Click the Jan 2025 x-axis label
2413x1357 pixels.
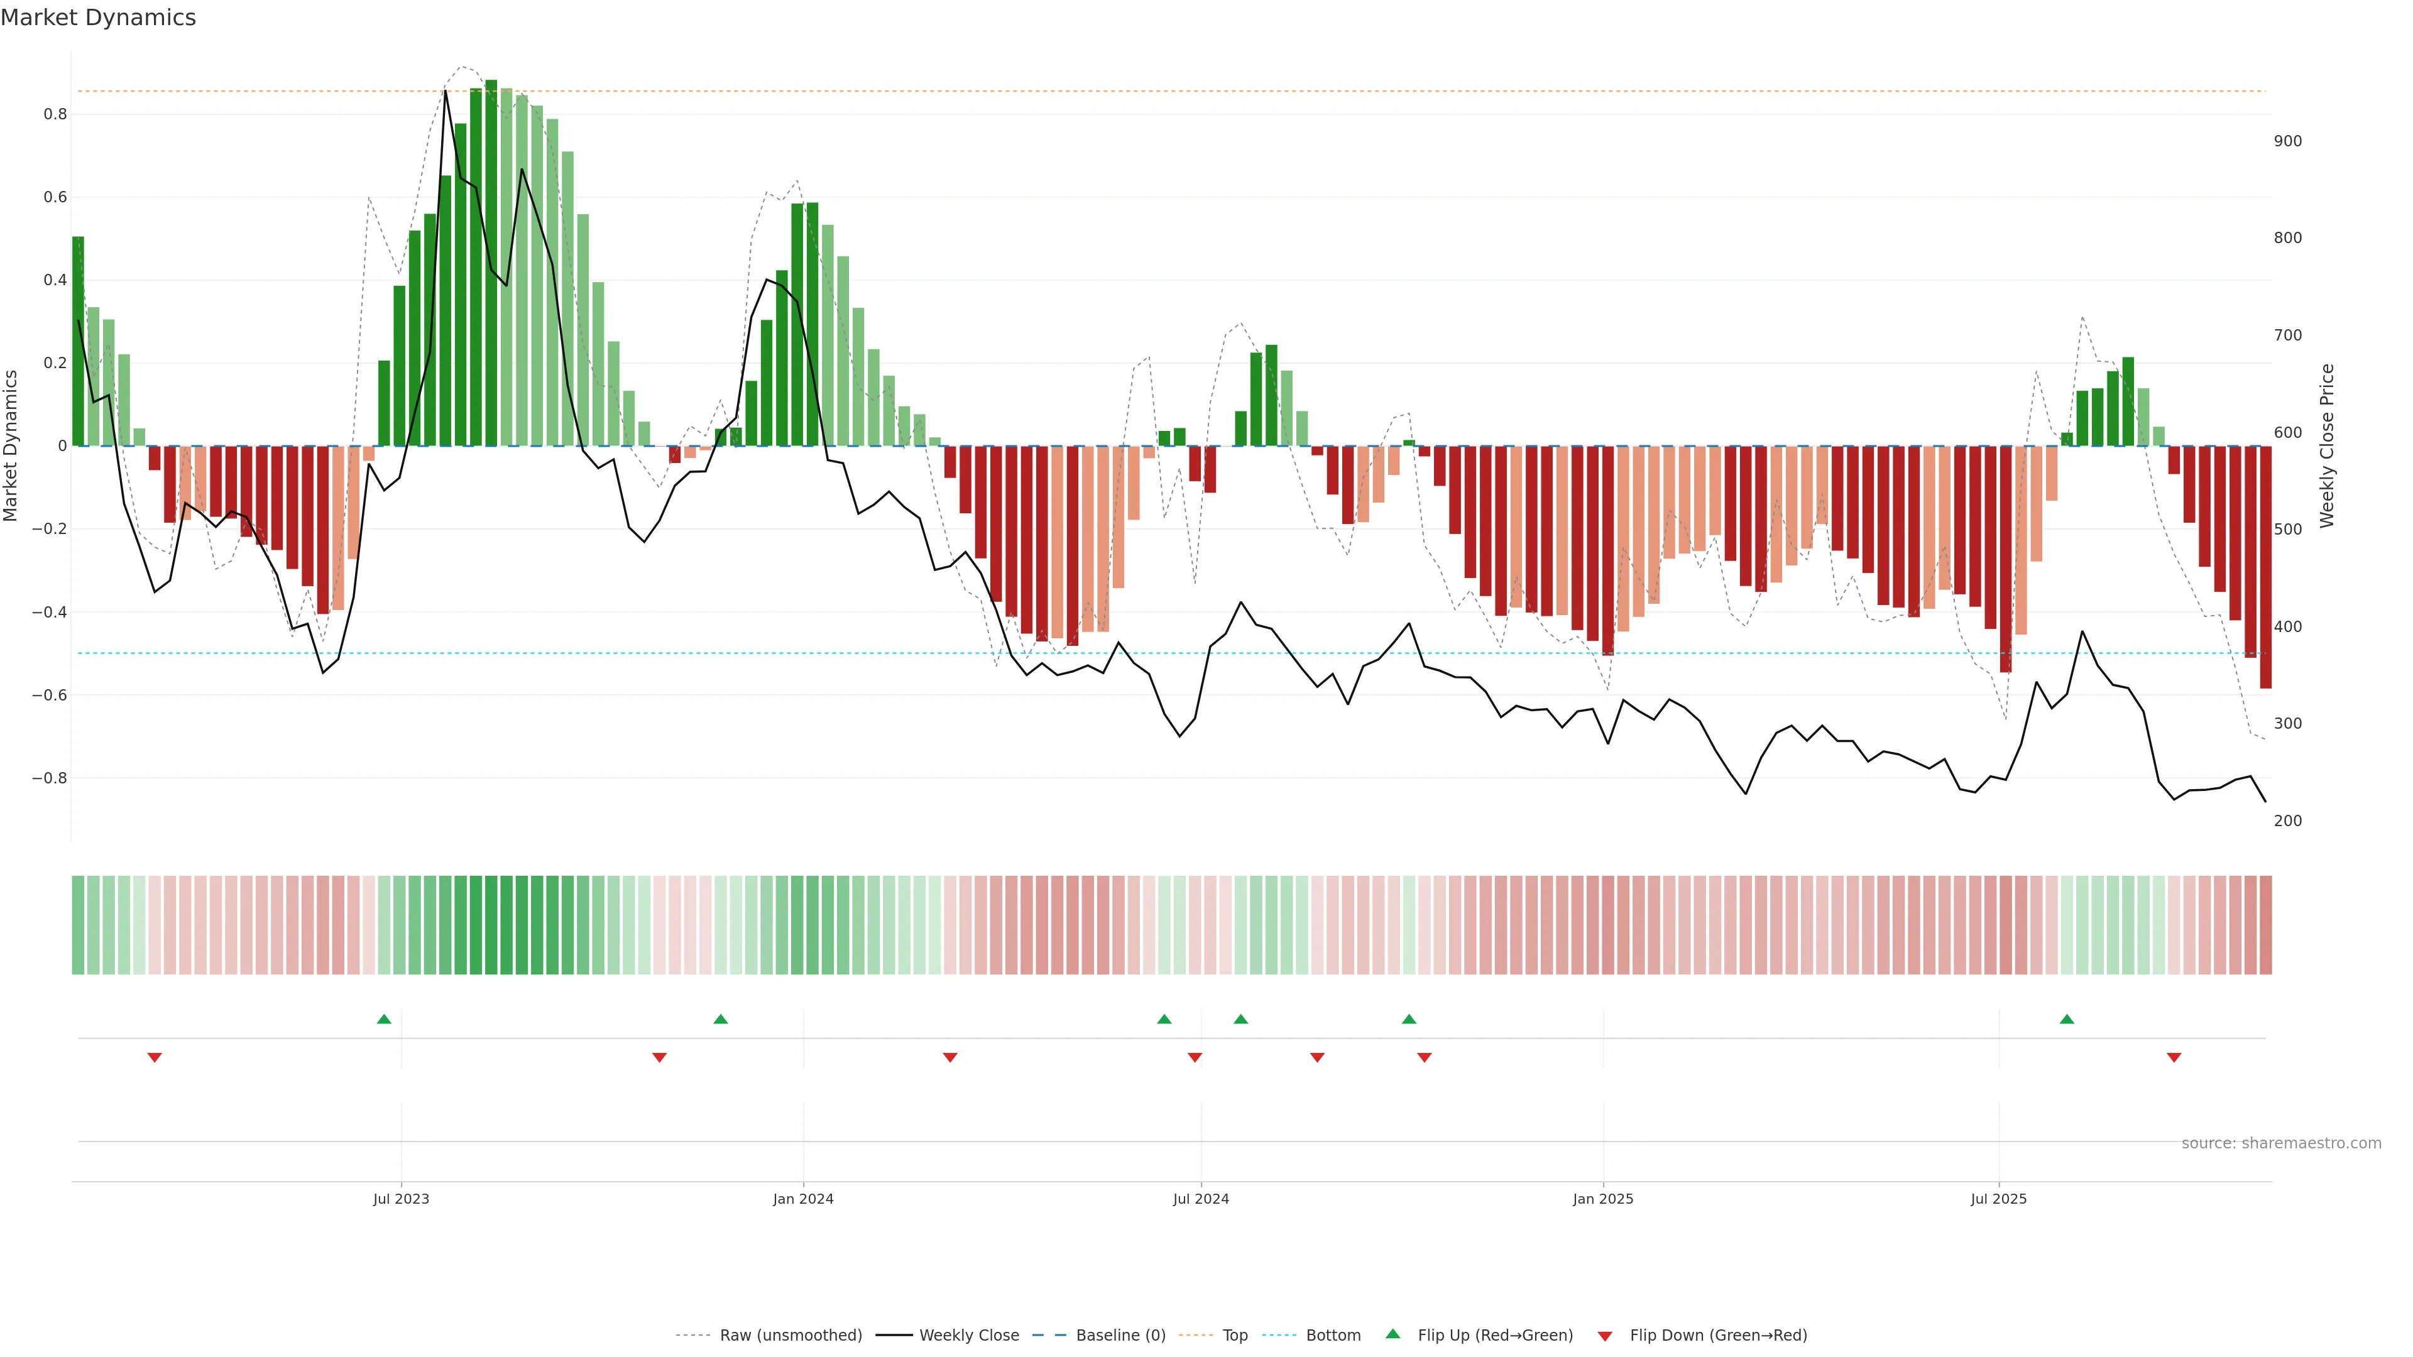pyautogui.click(x=1603, y=1199)
